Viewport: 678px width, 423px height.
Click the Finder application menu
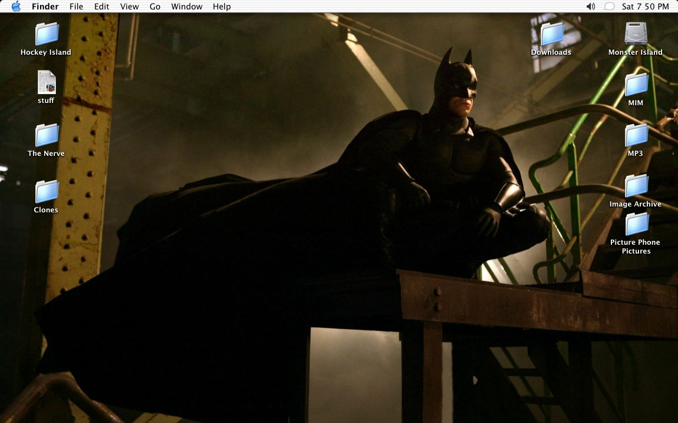[45, 6]
